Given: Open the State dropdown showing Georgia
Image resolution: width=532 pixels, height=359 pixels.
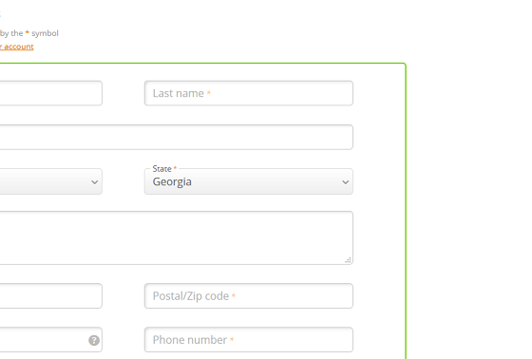Looking at the screenshot, I should [x=249, y=181].
